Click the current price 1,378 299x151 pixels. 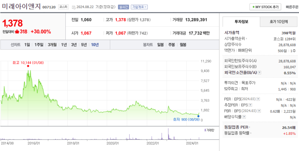[12, 23]
